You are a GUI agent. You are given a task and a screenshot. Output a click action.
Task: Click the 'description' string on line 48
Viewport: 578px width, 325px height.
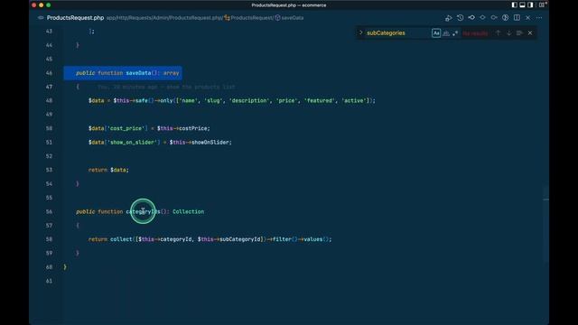pos(249,100)
